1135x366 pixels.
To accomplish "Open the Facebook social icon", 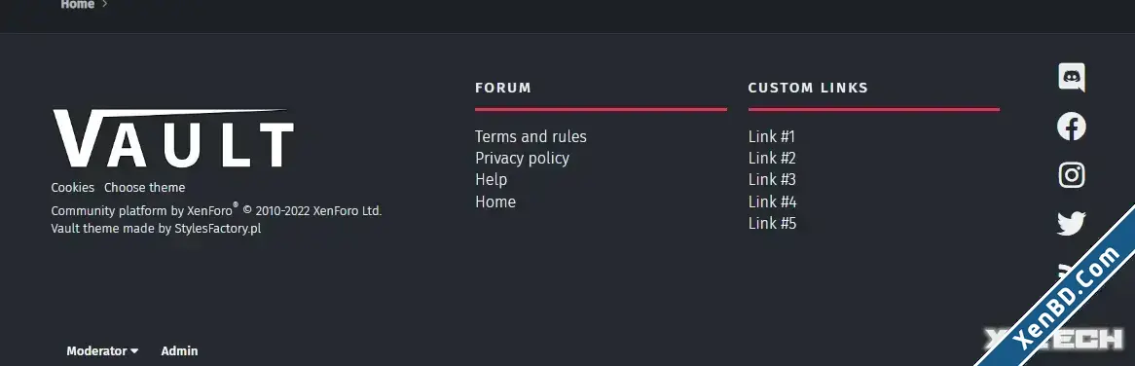I will (x=1072, y=127).
